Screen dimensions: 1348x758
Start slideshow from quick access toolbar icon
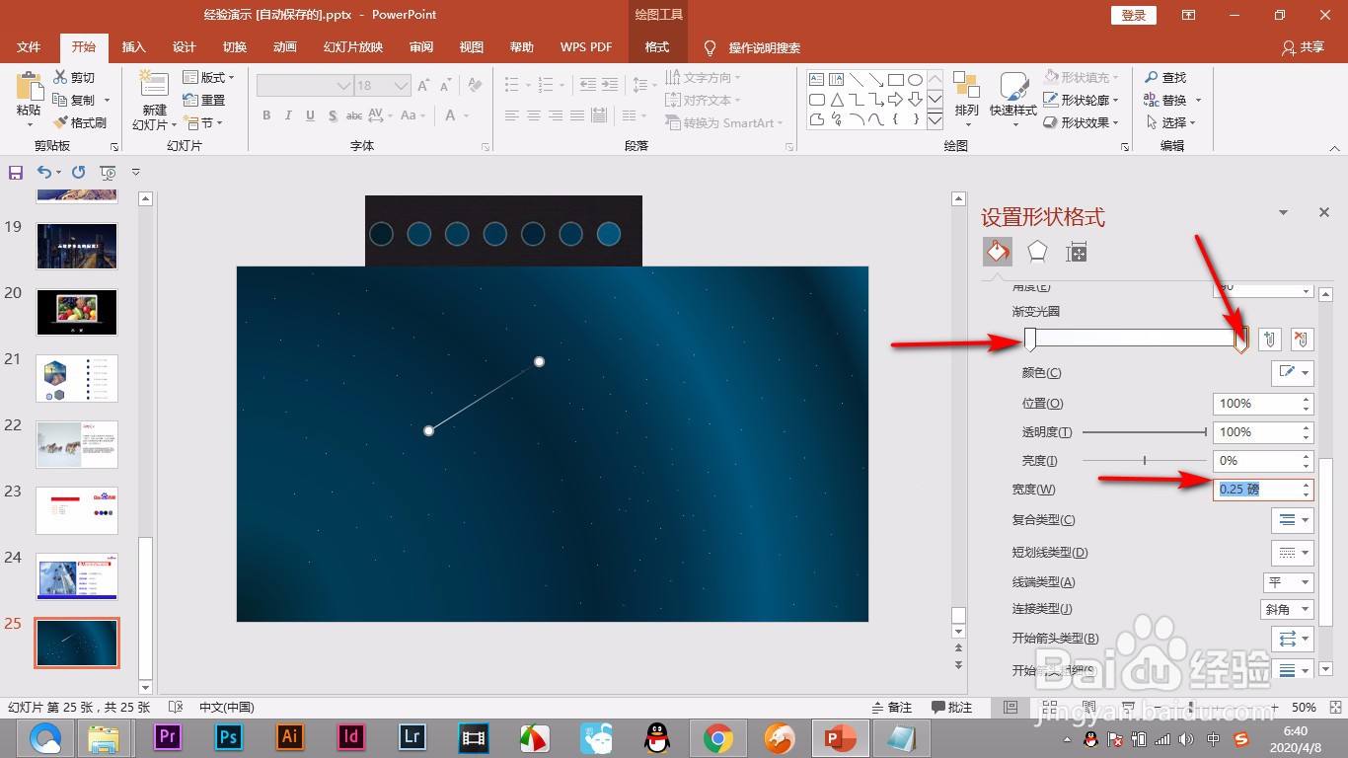[108, 173]
